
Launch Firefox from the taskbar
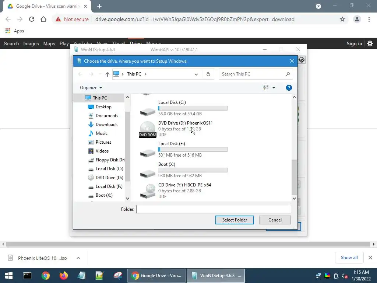pos(63,276)
